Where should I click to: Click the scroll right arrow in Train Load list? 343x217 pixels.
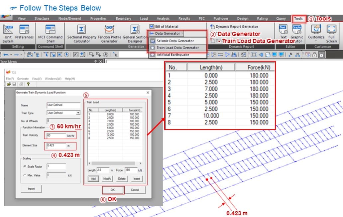140,163
